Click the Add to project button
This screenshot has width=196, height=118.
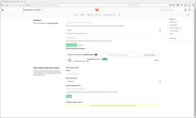click(71, 45)
